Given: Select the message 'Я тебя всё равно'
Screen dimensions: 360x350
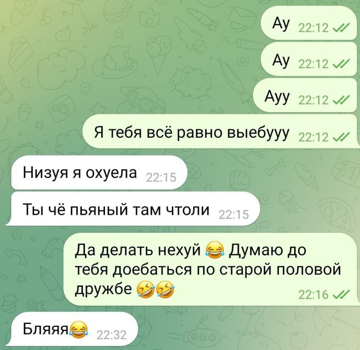Looking at the screenshot, I should [x=221, y=131].
